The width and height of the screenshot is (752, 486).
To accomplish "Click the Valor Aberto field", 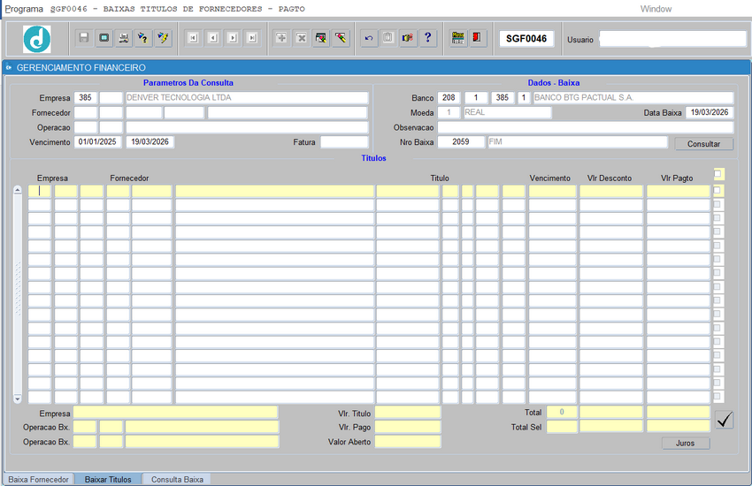I will 408,442.
